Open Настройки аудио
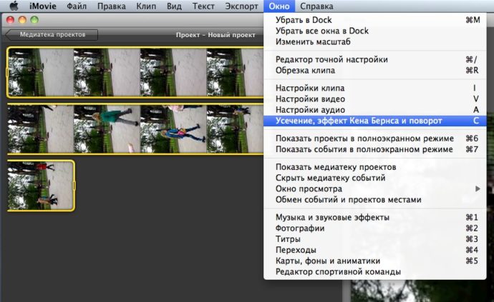This screenshot has width=494, height=302. pyautogui.click(x=375, y=110)
